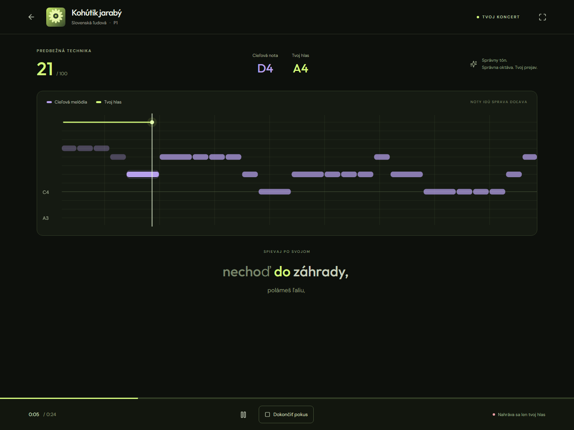Screen dimensions: 574x430
Task: Click Správna oktáva. Tvoj prejav. text
Action: pyautogui.click(x=509, y=68)
